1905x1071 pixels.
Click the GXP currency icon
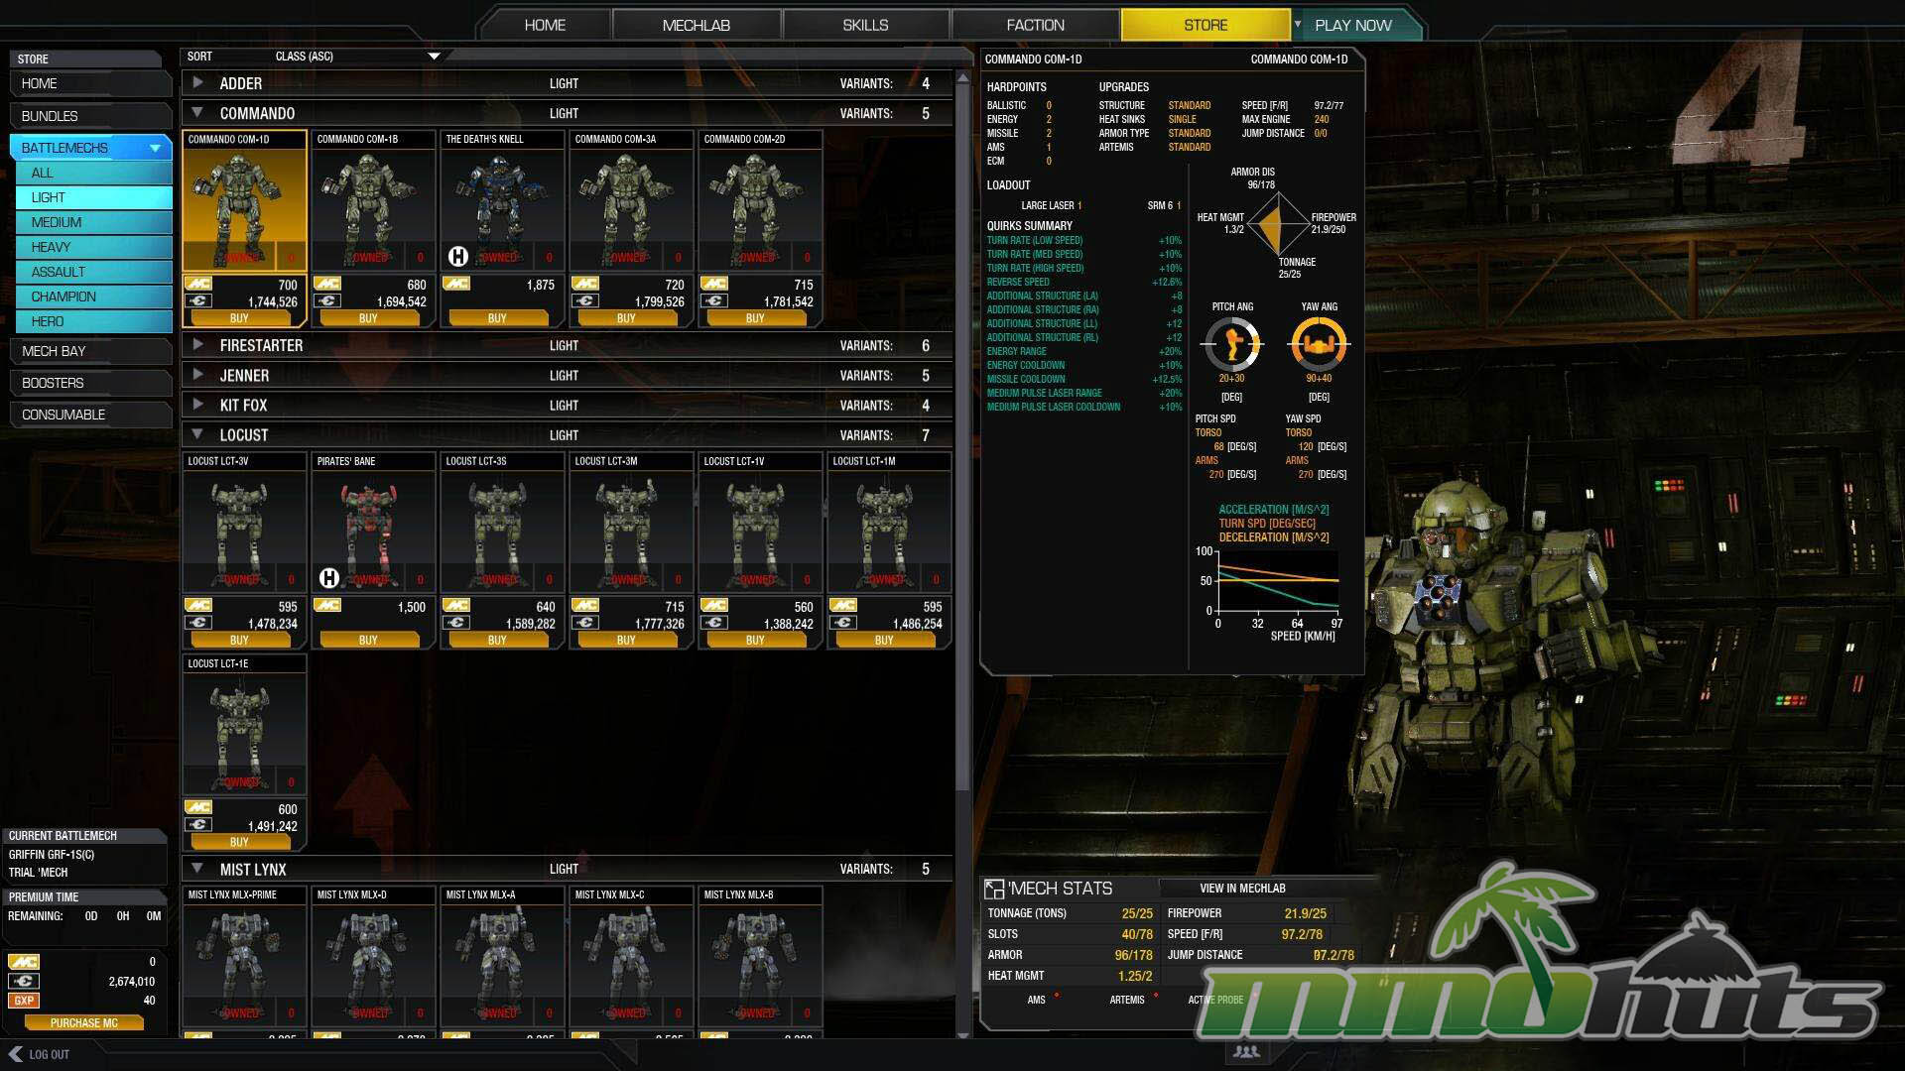coord(24,1001)
